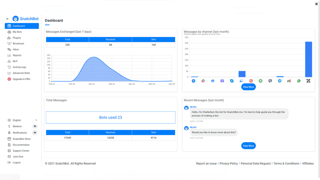
Task: Open the Affiliates footer link
Action: tap(308, 164)
